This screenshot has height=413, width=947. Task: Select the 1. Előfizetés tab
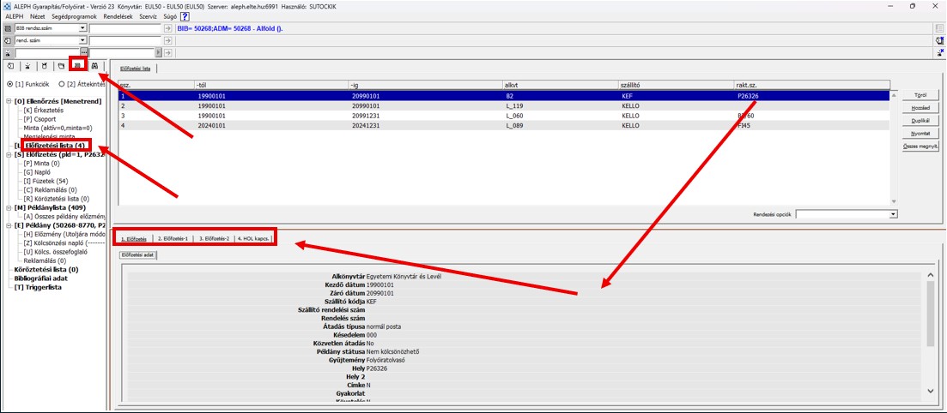click(134, 238)
